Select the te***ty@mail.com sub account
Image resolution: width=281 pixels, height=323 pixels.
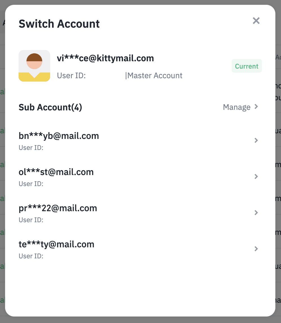coord(56,245)
